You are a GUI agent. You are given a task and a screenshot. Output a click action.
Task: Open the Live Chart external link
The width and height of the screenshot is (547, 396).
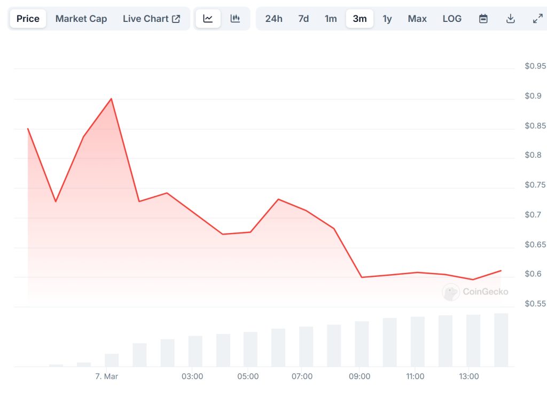[x=152, y=19]
